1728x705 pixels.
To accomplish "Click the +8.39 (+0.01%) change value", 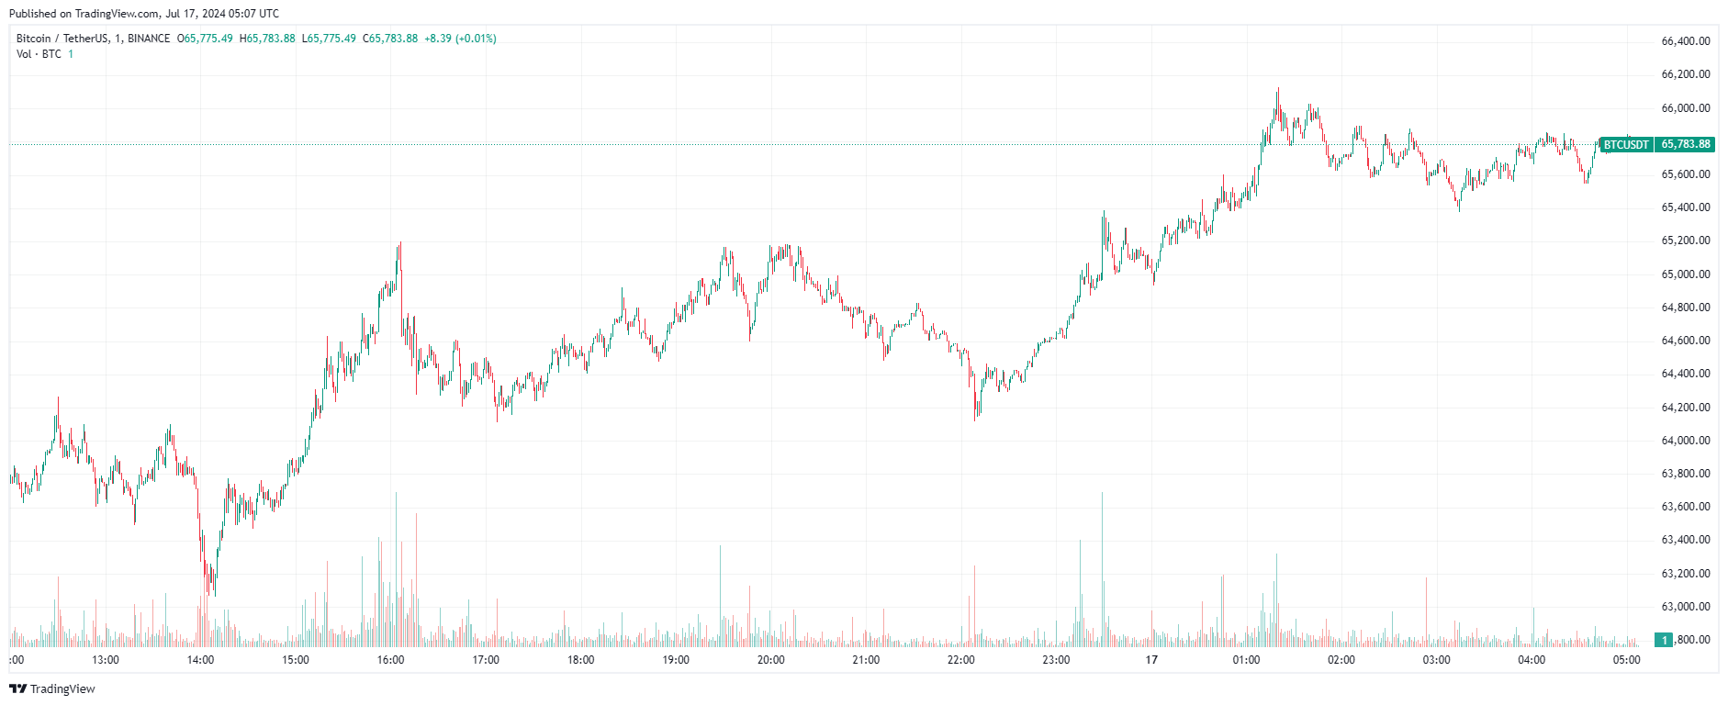I will [460, 39].
